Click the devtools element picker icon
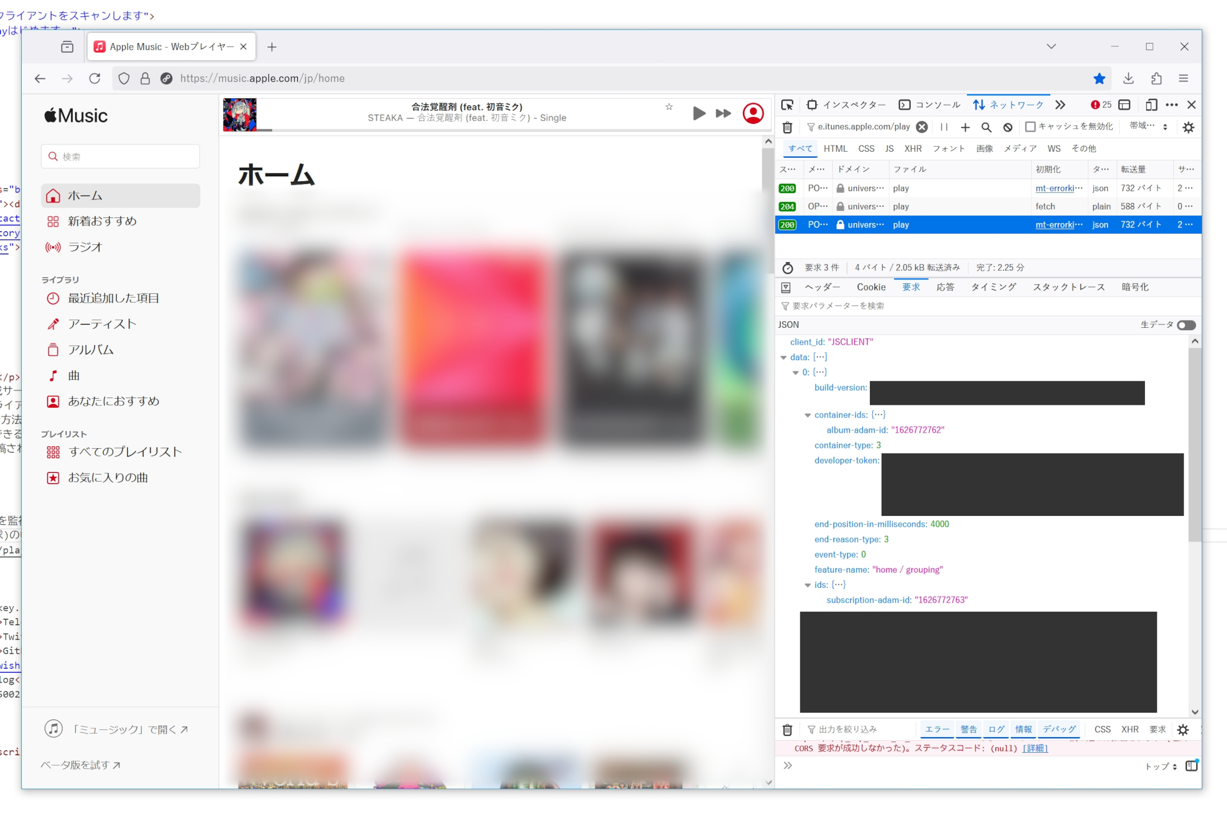This screenshot has height=818, width=1227. (787, 105)
